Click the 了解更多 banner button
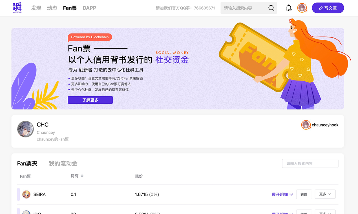 pyautogui.click(x=90, y=100)
